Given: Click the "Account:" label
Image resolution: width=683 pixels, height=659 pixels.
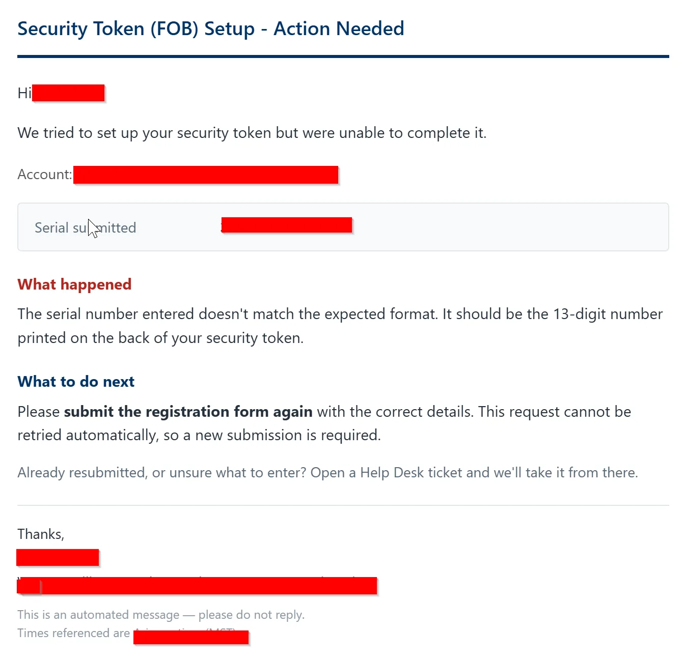Looking at the screenshot, I should click(x=45, y=175).
